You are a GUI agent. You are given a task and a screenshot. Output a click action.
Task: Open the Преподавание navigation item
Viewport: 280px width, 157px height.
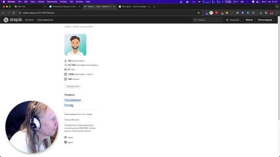[x=45, y=20]
